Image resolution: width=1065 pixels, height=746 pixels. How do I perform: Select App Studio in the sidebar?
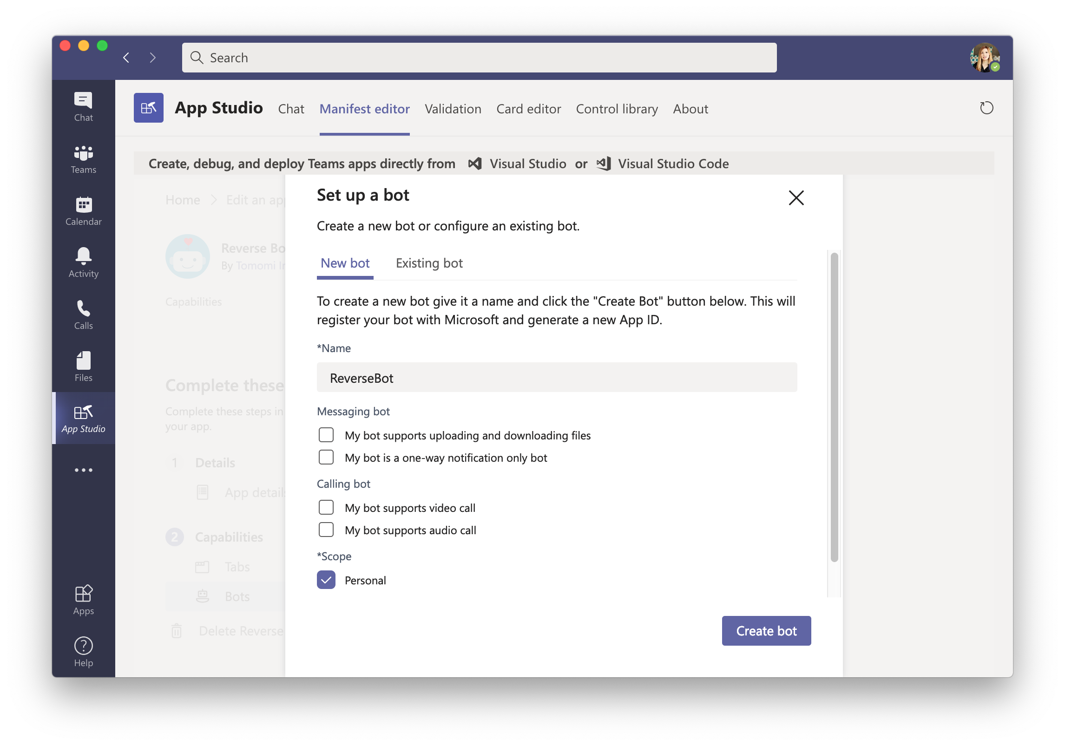pos(83,418)
